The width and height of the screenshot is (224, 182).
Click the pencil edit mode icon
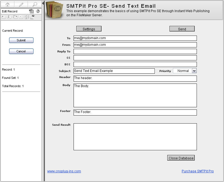click(x=21, y=5)
